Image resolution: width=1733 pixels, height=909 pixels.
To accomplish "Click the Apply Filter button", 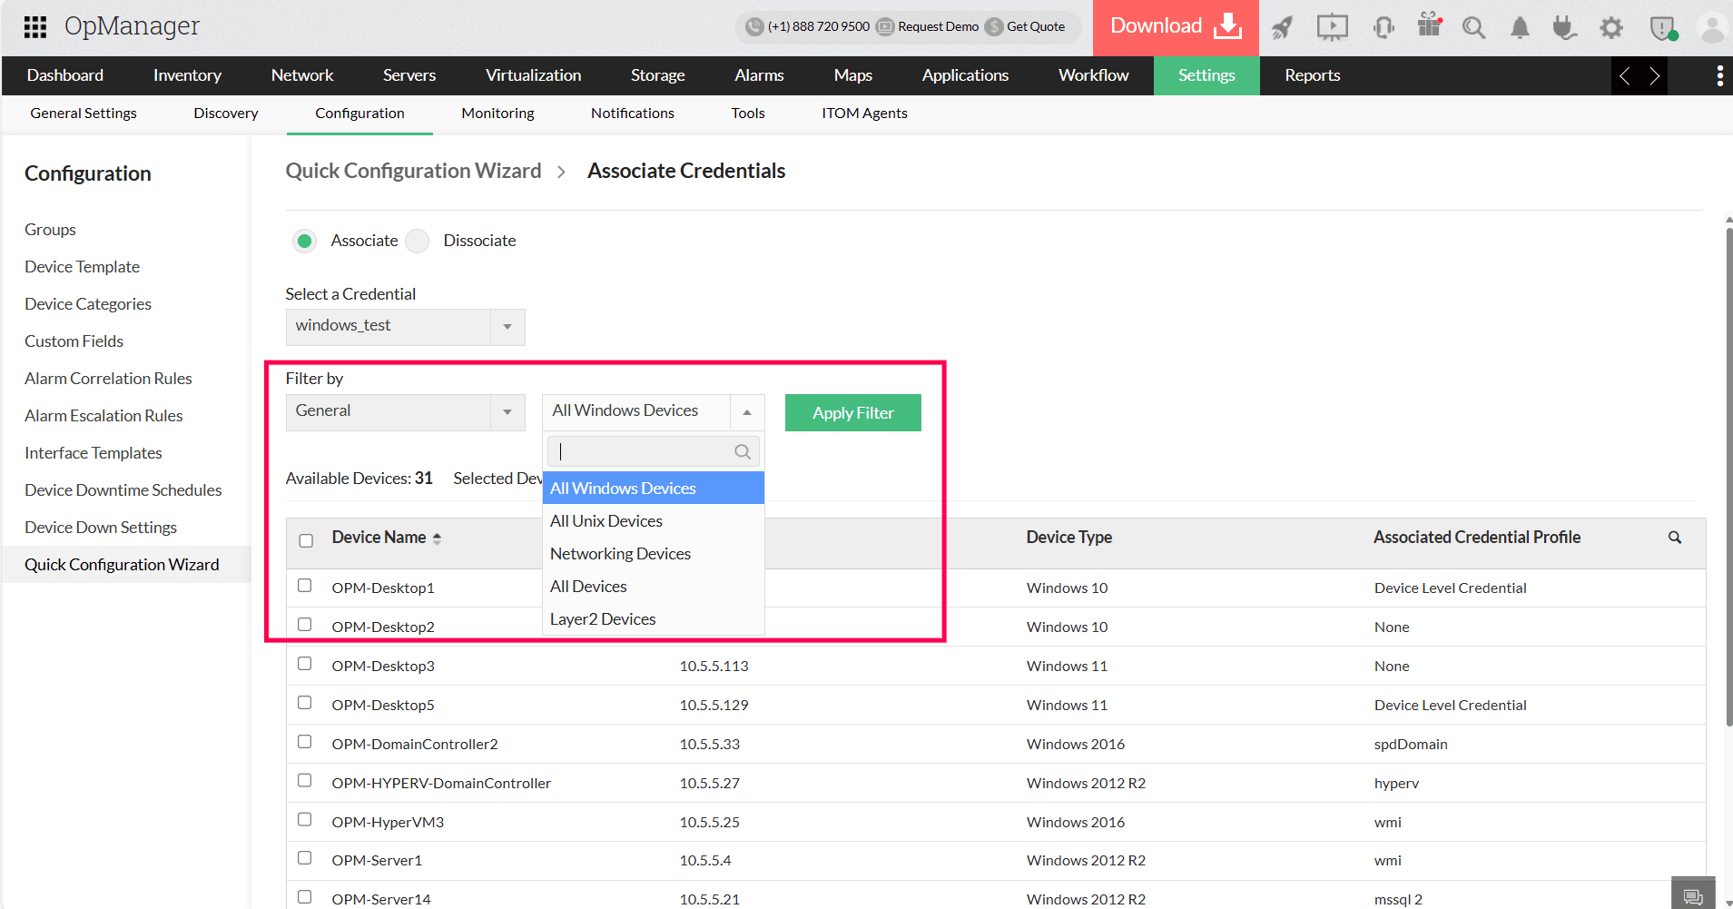I will coord(852,412).
